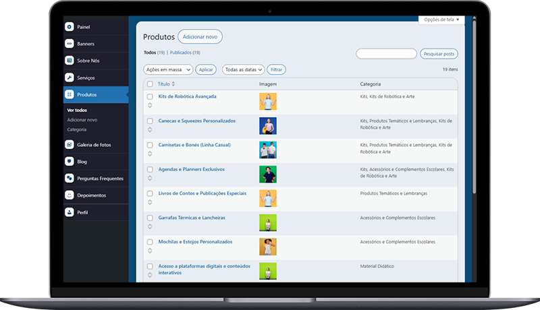Click the Perguntas Frequentes chat icon
Screen dimensions: 540x310
click(70, 179)
